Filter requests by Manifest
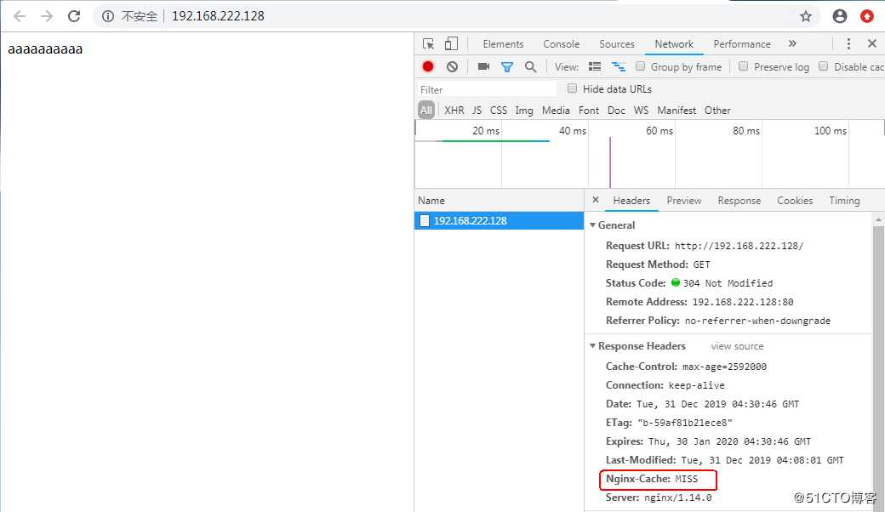The image size is (885, 512). click(677, 110)
